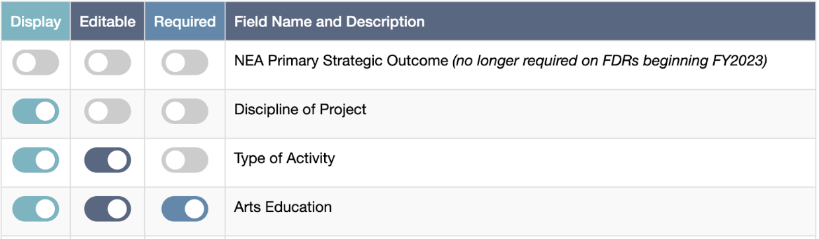The height and width of the screenshot is (239, 819).
Task: Select the NEA Primary Strategic Outcome field name
Action: click(x=341, y=61)
